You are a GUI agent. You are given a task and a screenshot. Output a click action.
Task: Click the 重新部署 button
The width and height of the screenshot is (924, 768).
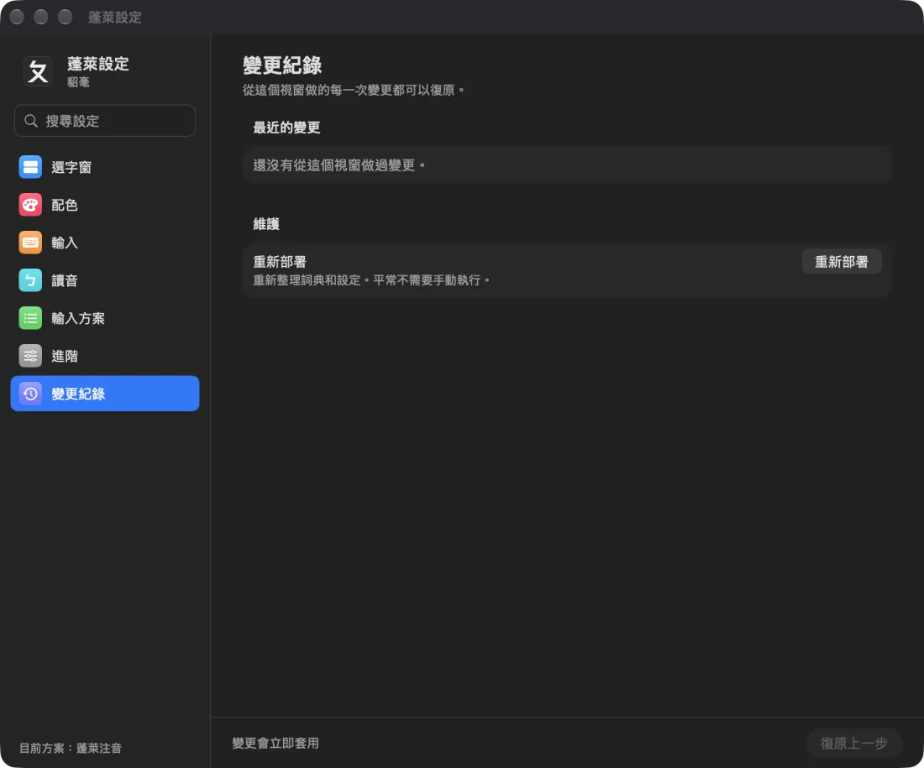tap(842, 262)
